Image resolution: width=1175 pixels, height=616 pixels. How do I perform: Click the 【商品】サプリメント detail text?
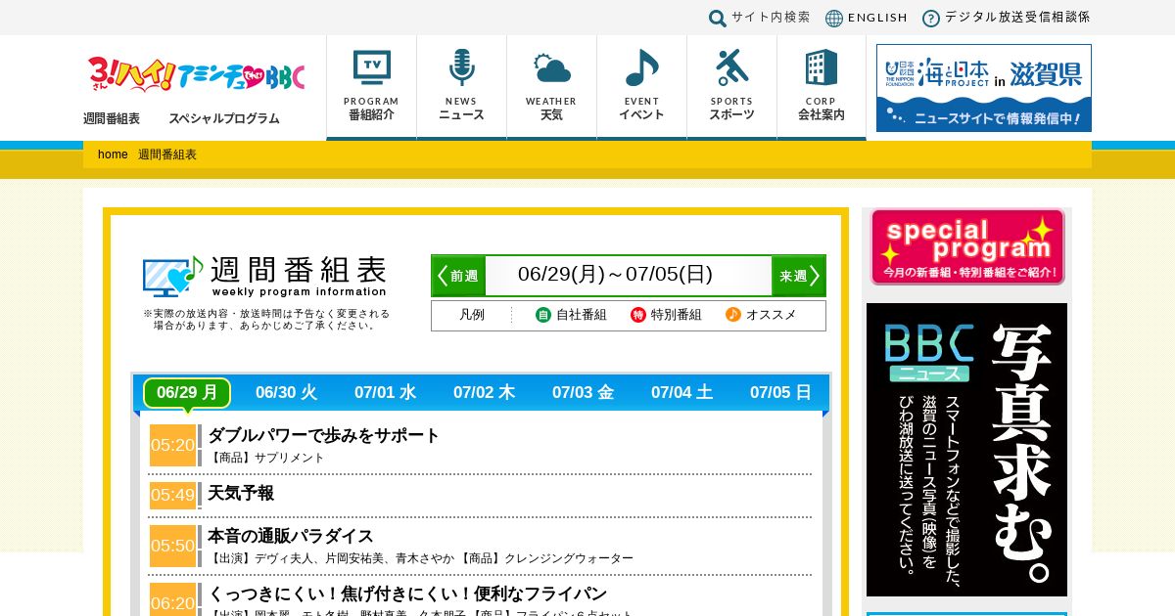(x=266, y=458)
